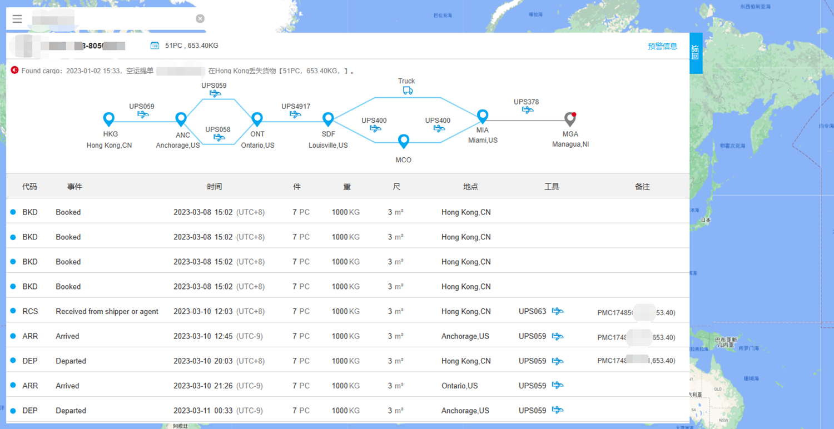Click the '51PC , 653.40KG' summary text
834x429 pixels.
[192, 46]
